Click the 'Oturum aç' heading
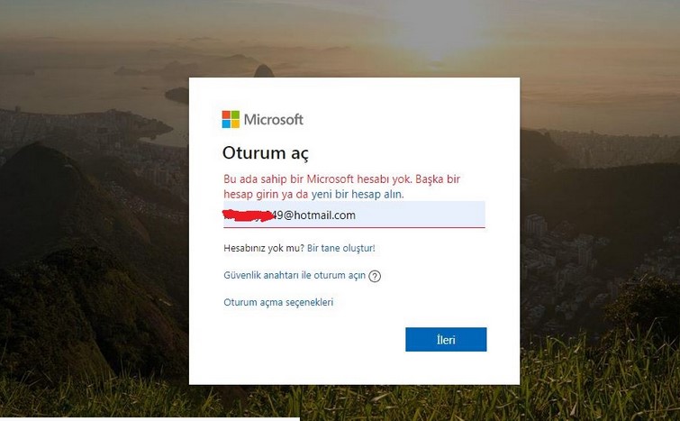 [266, 153]
